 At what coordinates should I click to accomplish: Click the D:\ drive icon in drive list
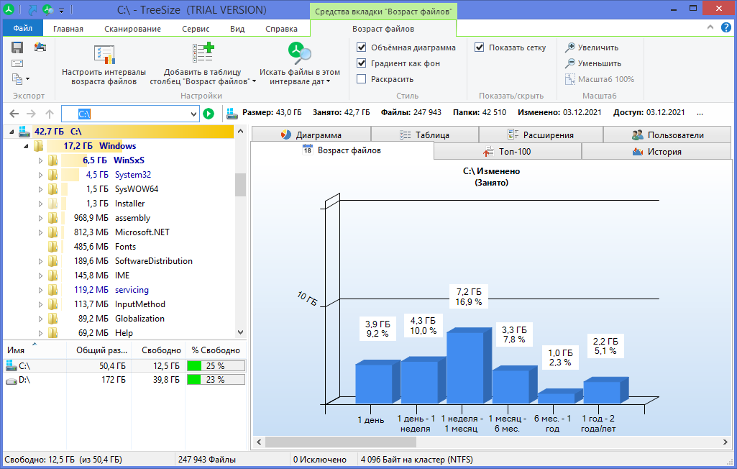(x=12, y=380)
